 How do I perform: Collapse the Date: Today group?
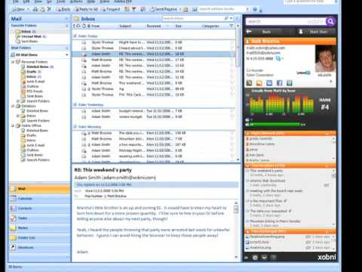(x=75, y=36)
